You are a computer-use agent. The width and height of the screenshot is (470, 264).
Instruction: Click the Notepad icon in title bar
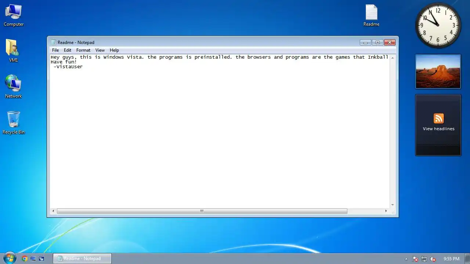pyautogui.click(x=53, y=42)
